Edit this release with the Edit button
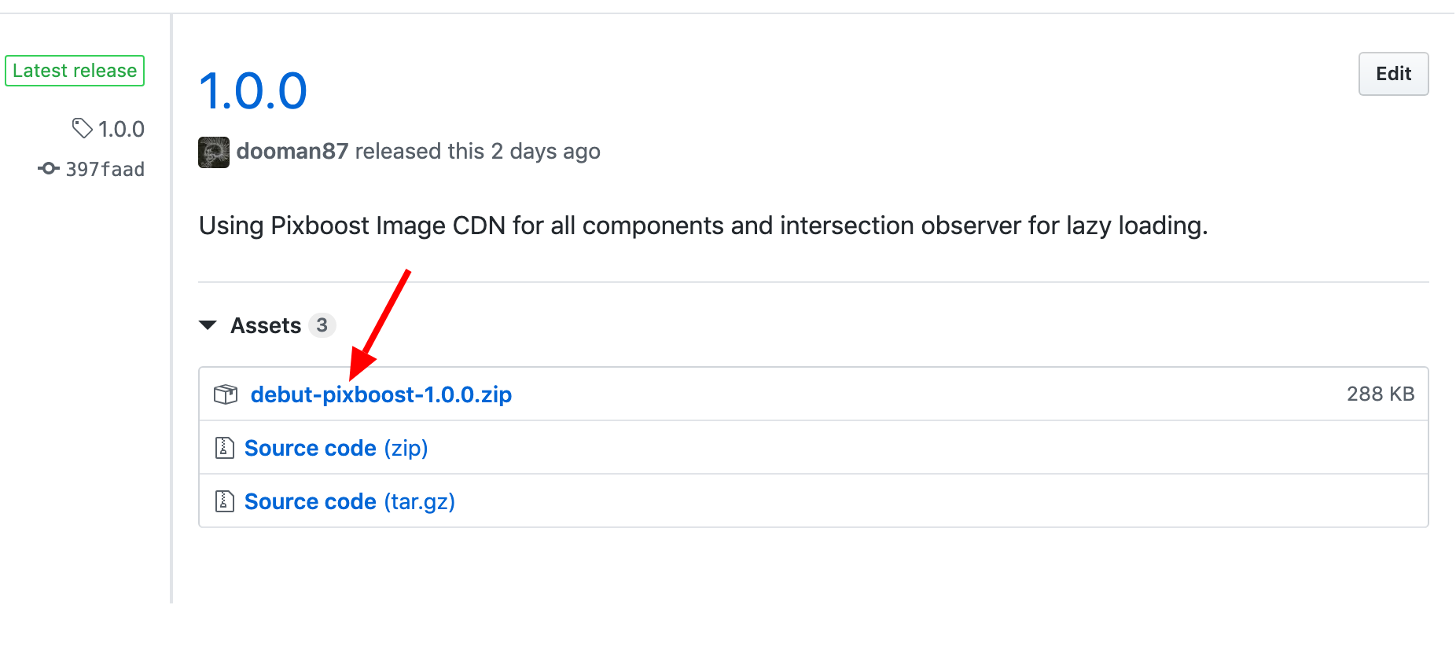The height and width of the screenshot is (649, 1456). [x=1393, y=74]
